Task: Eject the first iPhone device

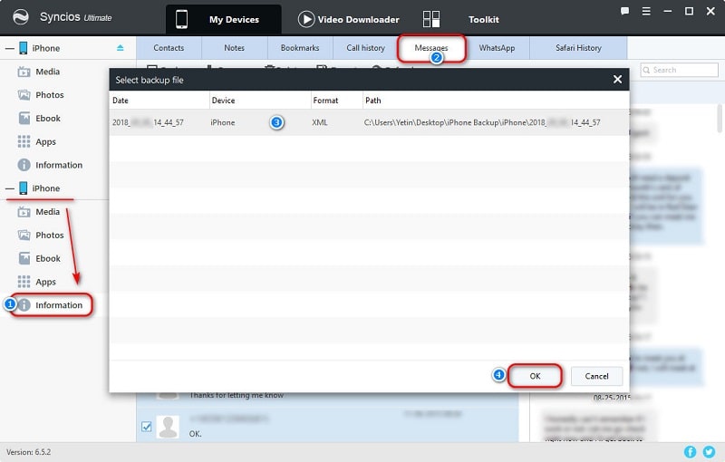Action: [121, 48]
